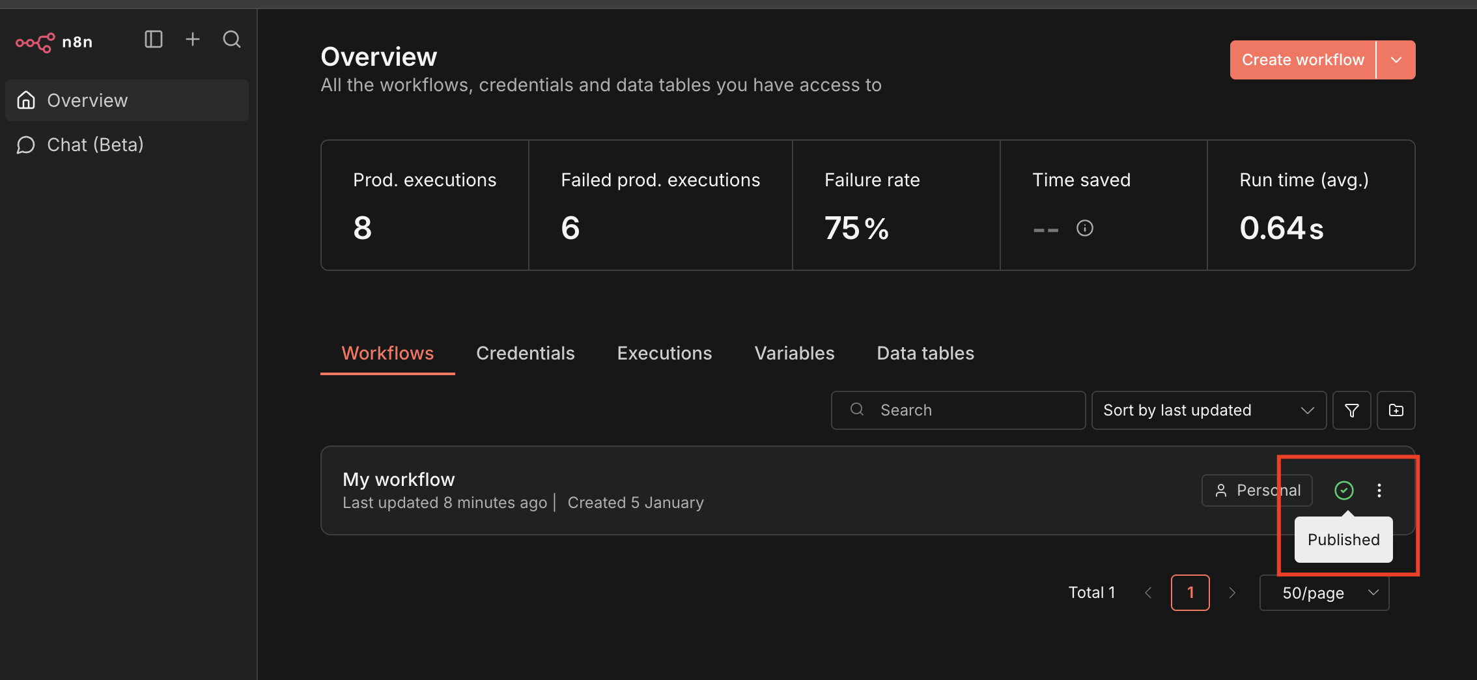Click the Time saved info icon
Screen dimensions: 1477x680
pyautogui.click(x=1084, y=228)
